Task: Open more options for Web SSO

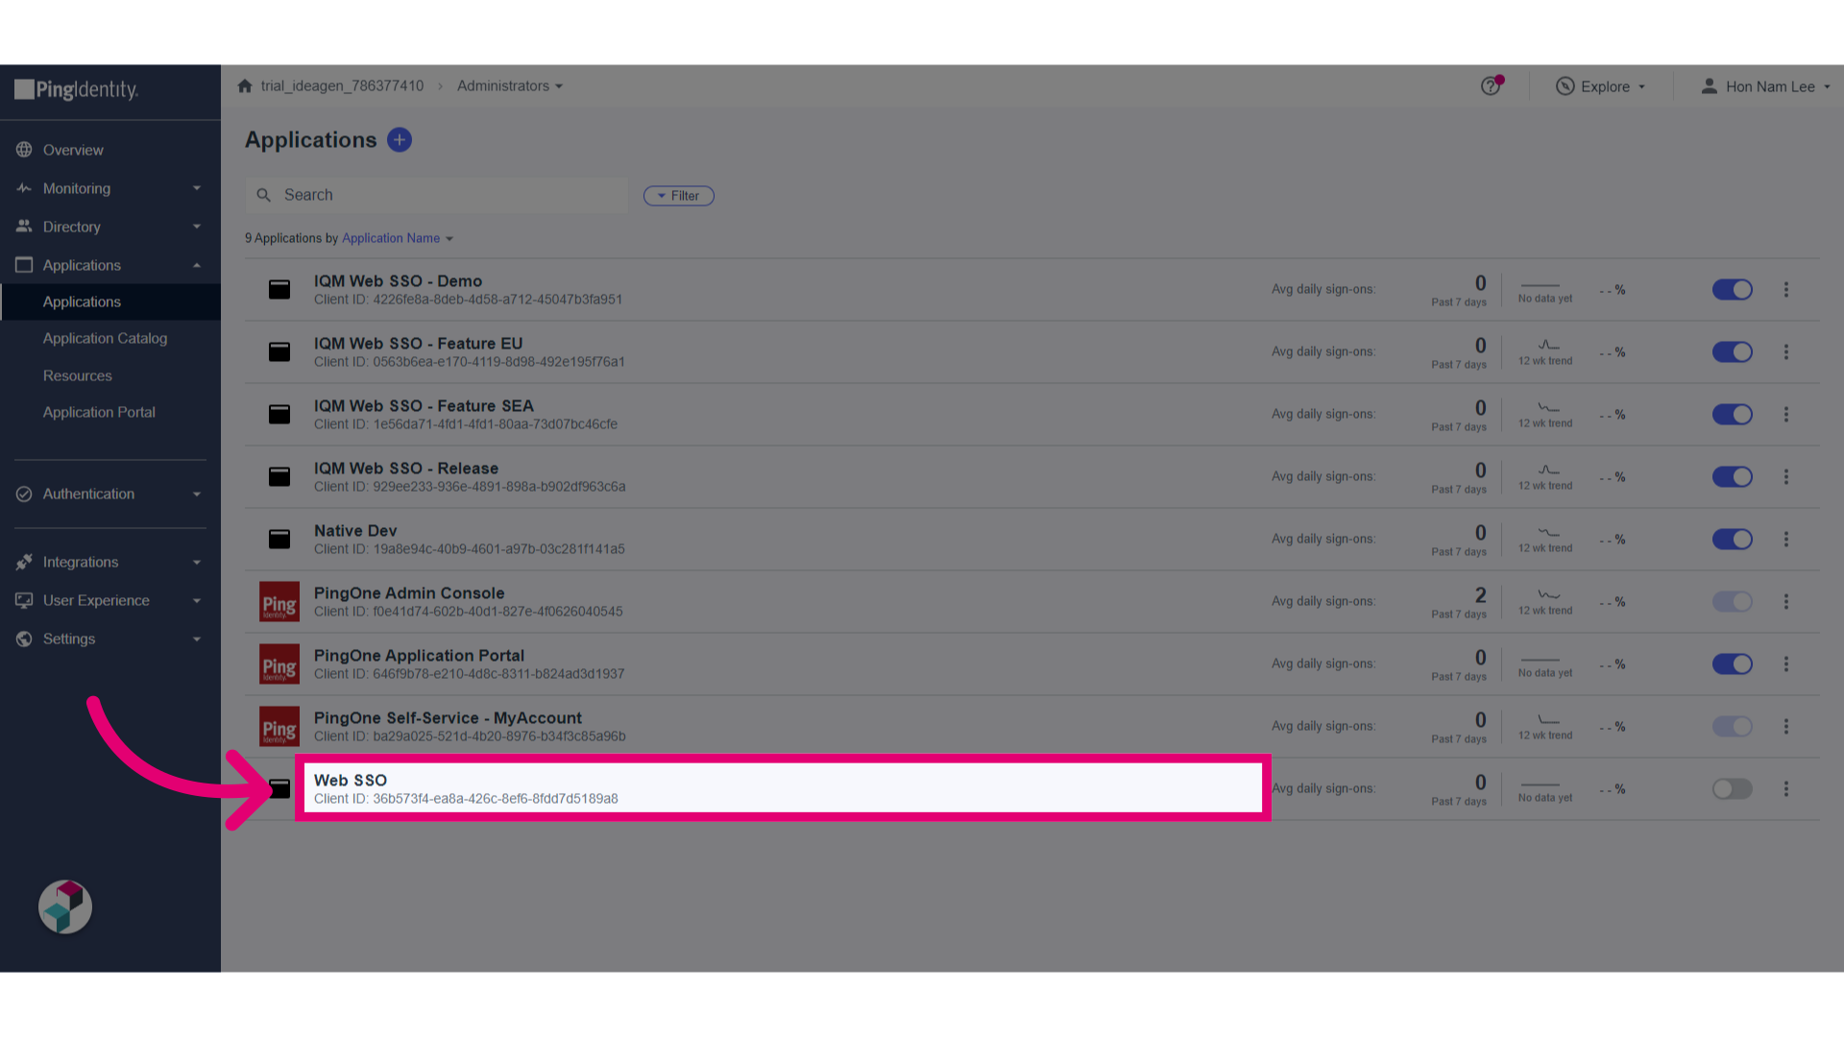Action: pyautogui.click(x=1786, y=788)
